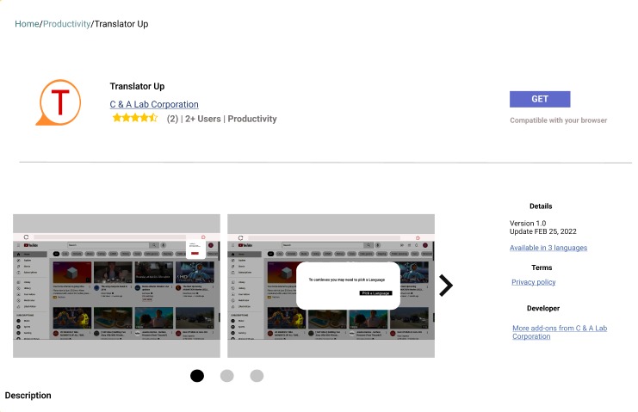This screenshot has width=638, height=412.
Task: Click the GET button
Action: coord(540,99)
